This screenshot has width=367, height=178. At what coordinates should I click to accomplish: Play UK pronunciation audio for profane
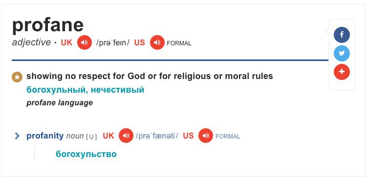85,42
